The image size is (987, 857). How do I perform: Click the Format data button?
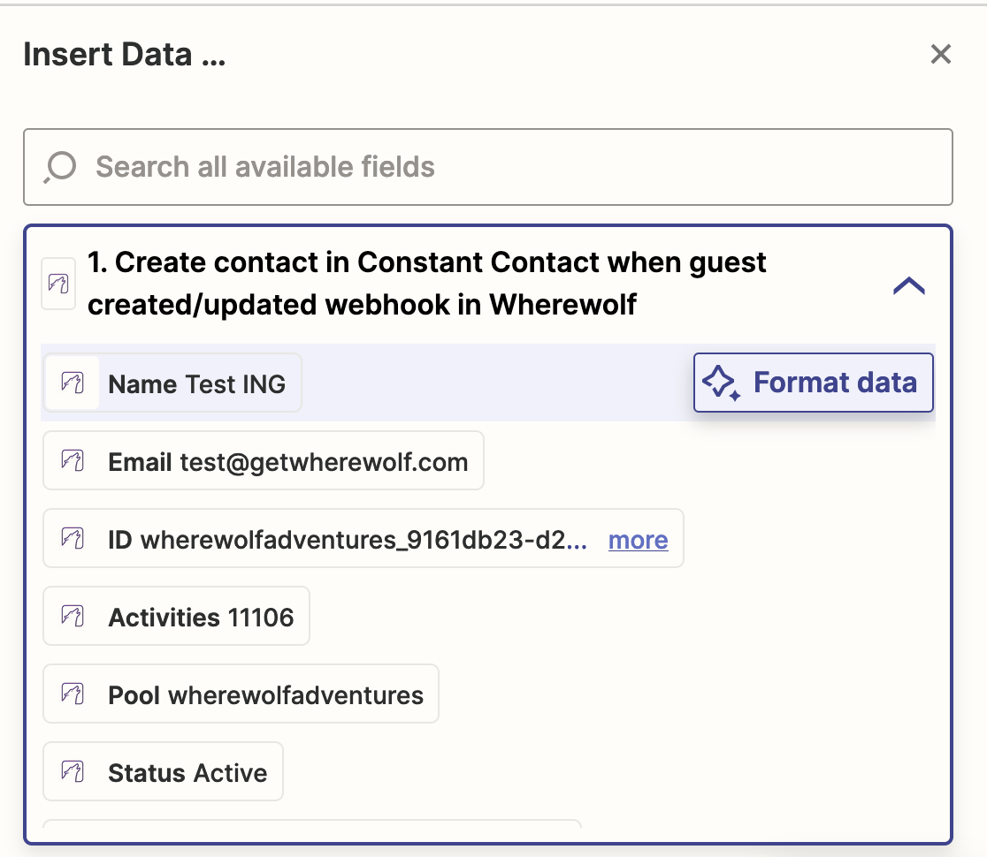click(x=814, y=383)
